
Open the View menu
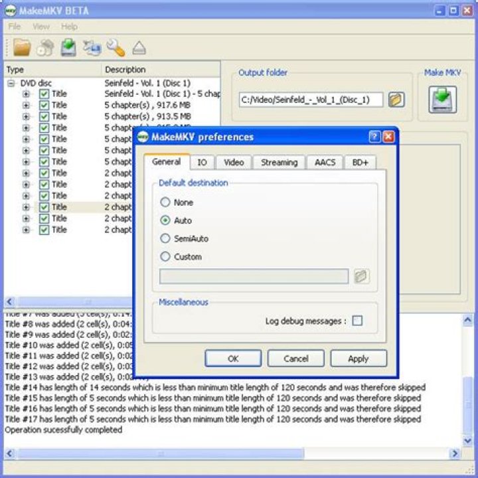coord(41,27)
